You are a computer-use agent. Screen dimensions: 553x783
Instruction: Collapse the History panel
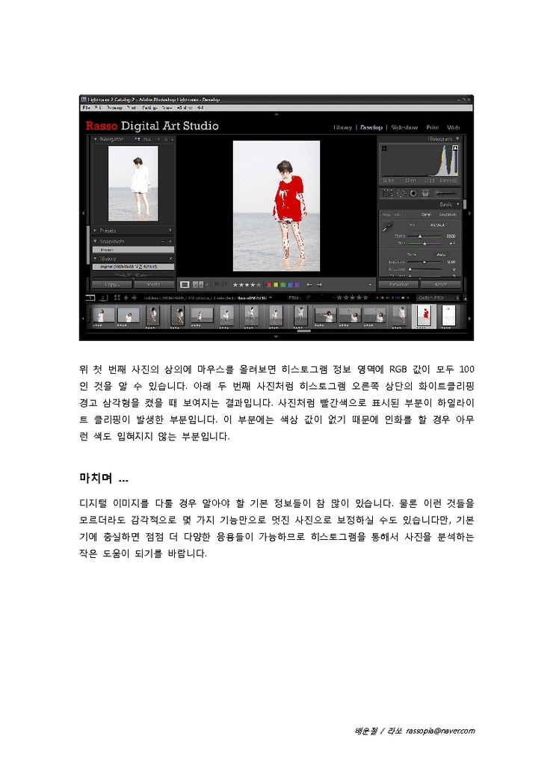click(x=96, y=259)
